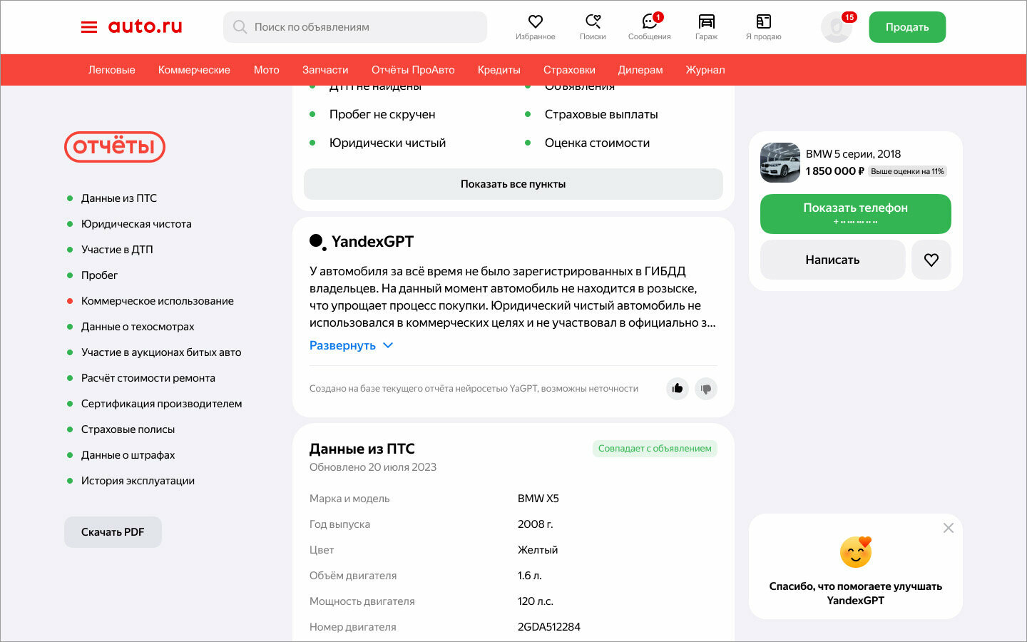Focus the Поиск по объявлениям search field
This screenshot has width=1027, height=642.
tap(355, 27)
